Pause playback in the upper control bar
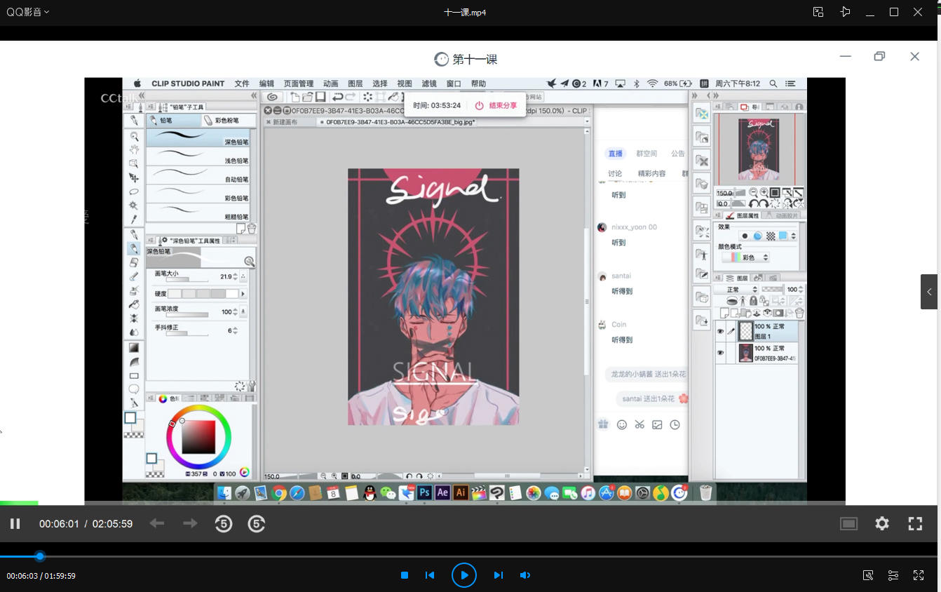 (x=15, y=523)
